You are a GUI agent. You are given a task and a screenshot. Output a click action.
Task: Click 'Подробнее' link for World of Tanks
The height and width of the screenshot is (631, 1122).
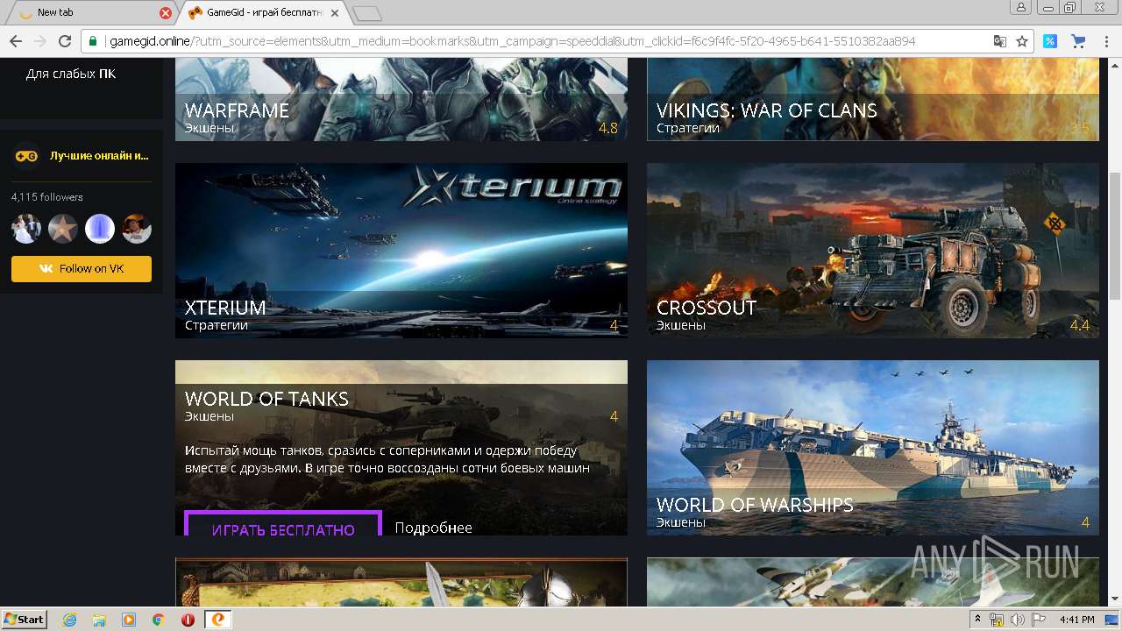[x=433, y=528]
